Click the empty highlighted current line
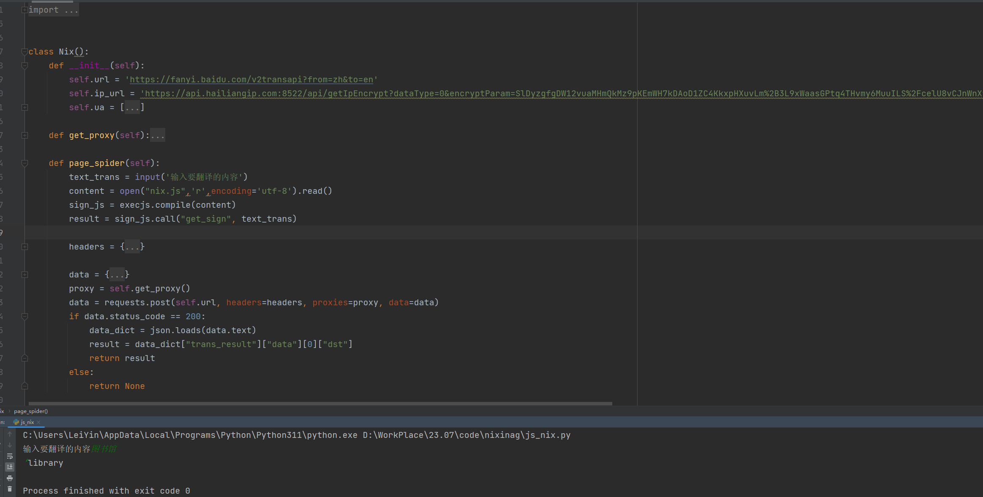 503,233
